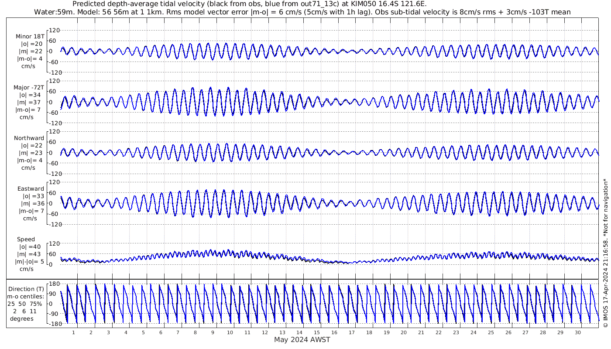Click the 'm-o centiles:' label
Image resolution: width=611 pixels, height=349 pixels.
point(25,296)
